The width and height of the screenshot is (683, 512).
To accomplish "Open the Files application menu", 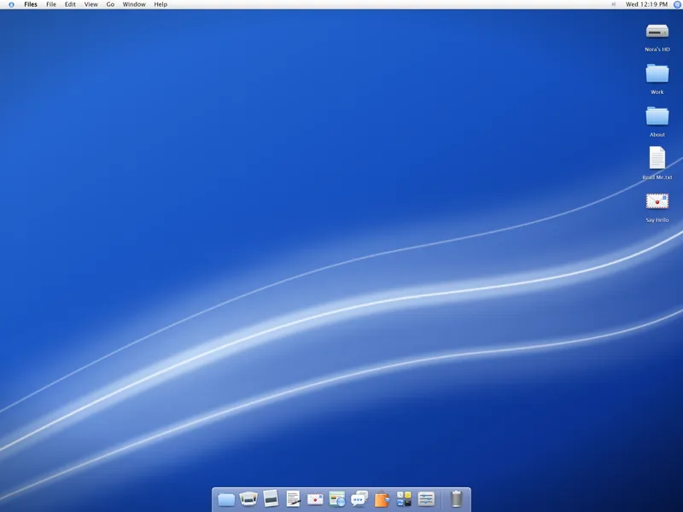I will pyautogui.click(x=31, y=4).
